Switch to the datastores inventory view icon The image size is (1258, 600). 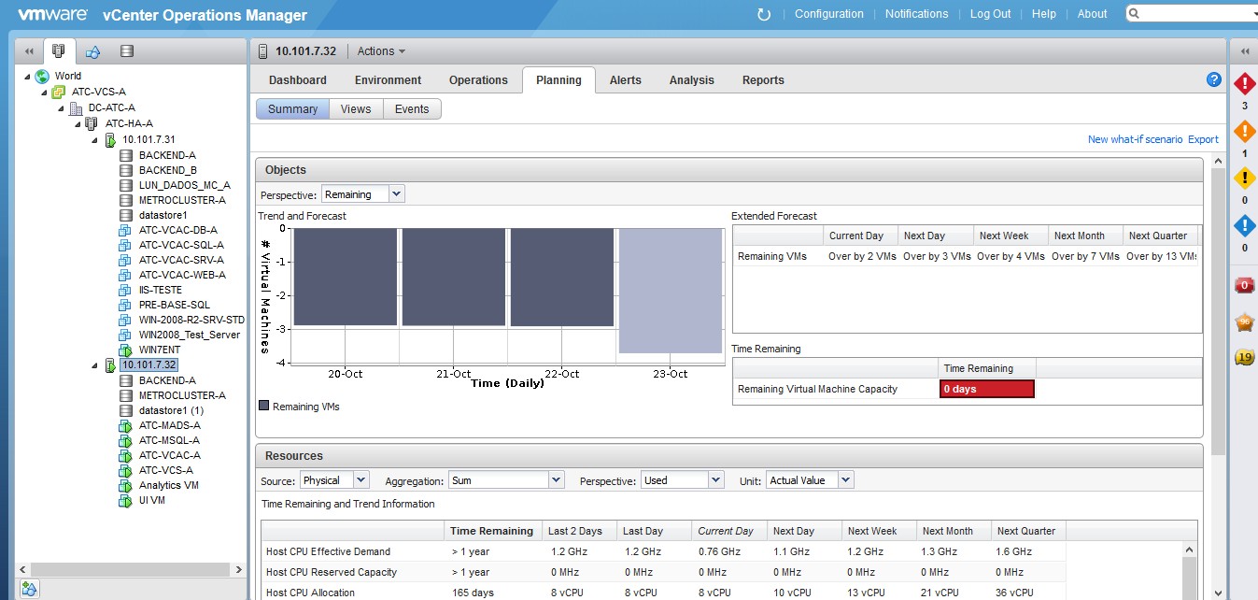127,51
